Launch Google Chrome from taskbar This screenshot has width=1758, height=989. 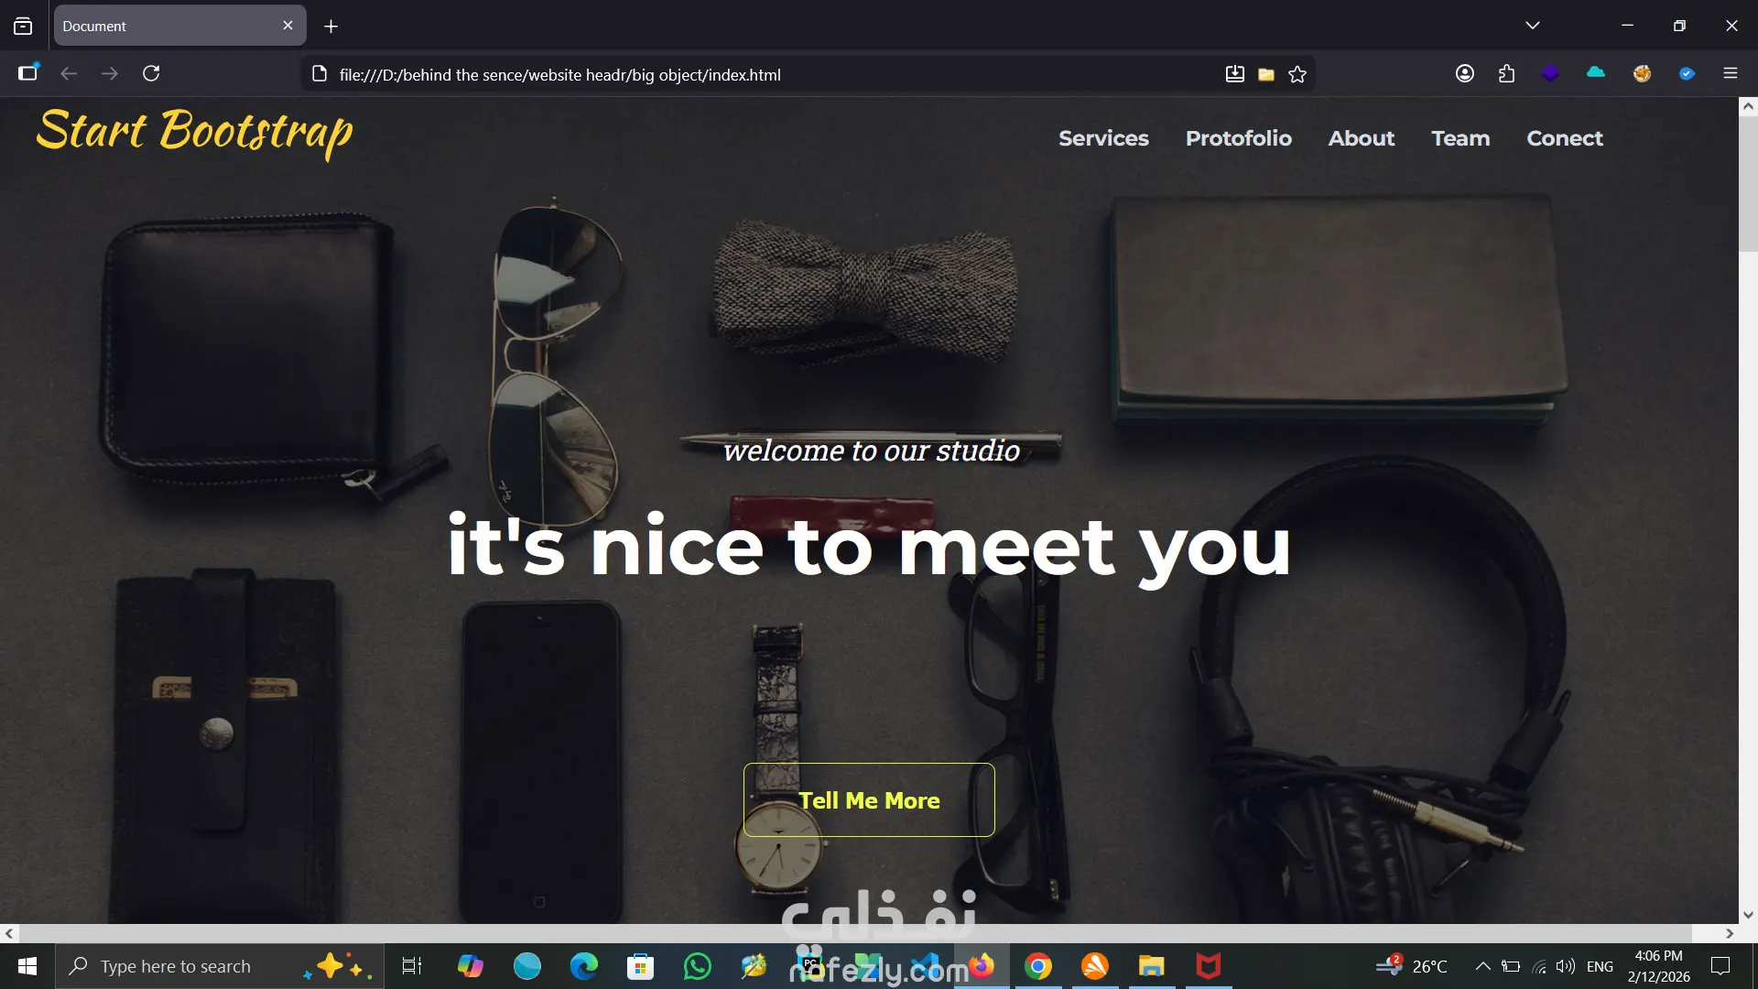pyautogui.click(x=1037, y=966)
